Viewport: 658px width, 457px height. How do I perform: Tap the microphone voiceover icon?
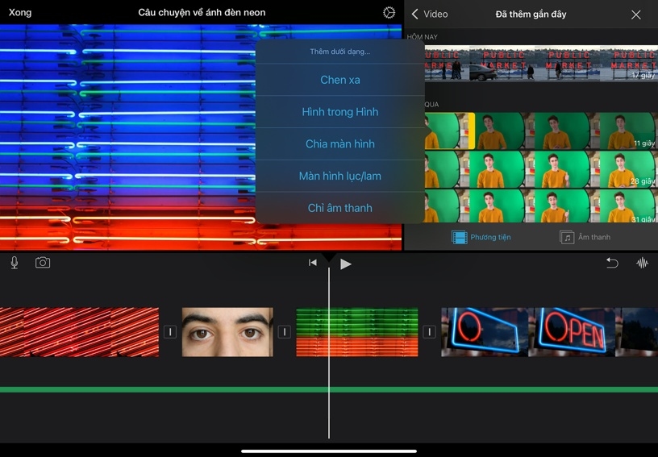15,263
